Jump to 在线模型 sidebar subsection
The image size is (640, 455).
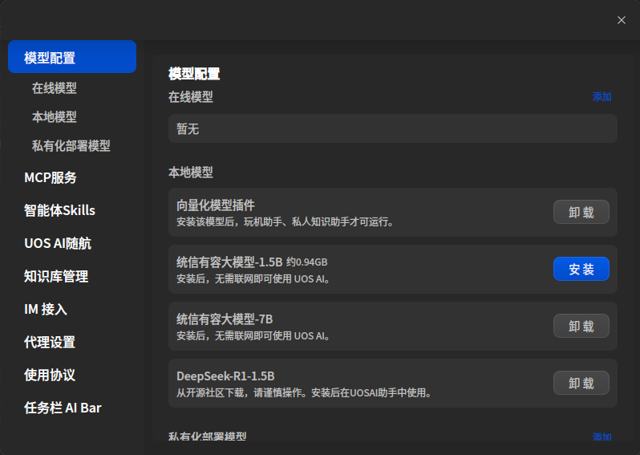point(55,87)
